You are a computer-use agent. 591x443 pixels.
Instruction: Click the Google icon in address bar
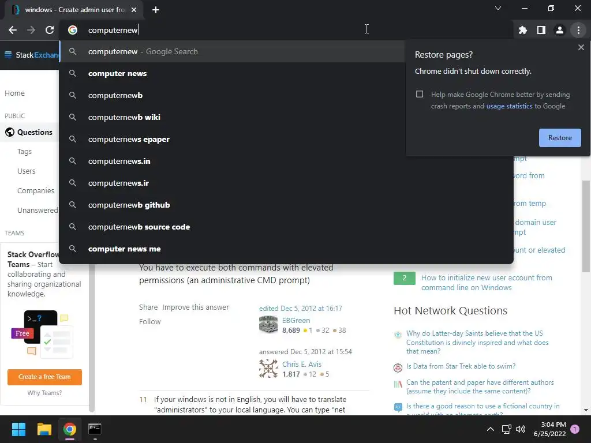(73, 30)
